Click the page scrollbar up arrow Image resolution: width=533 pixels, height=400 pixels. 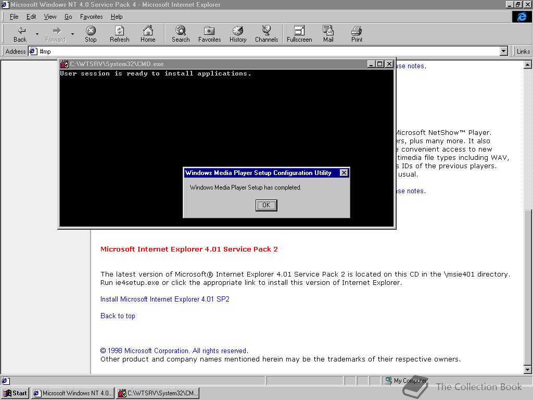tap(528, 65)
